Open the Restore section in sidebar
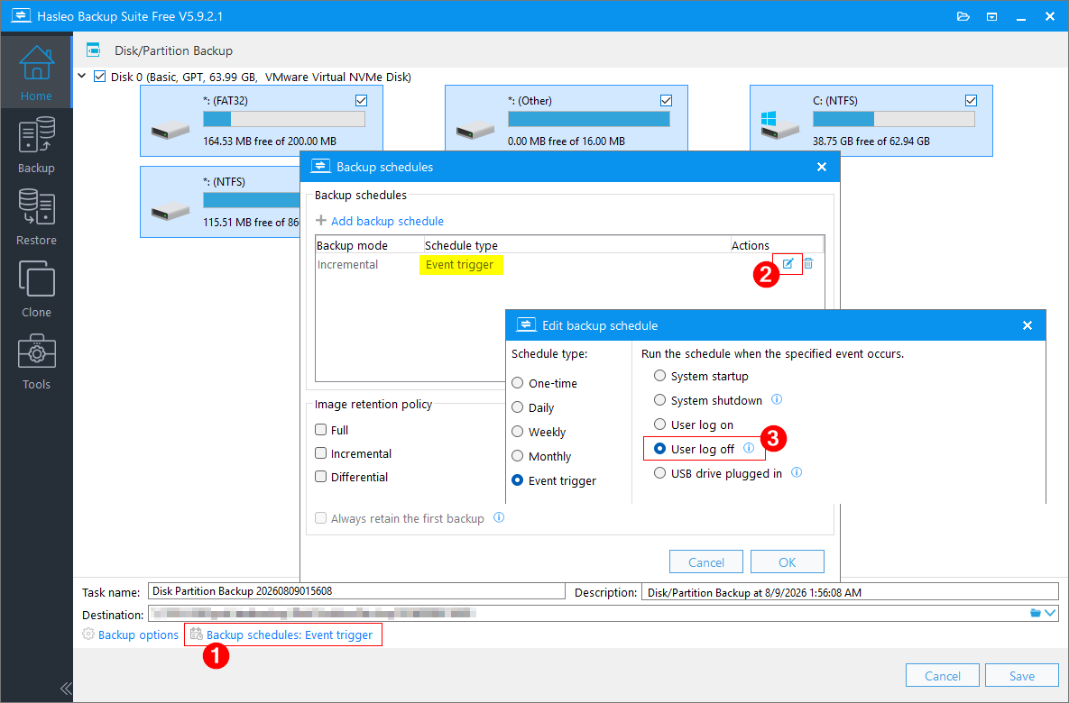This screenshot has height=703, width=1069. tap(36, 217)
